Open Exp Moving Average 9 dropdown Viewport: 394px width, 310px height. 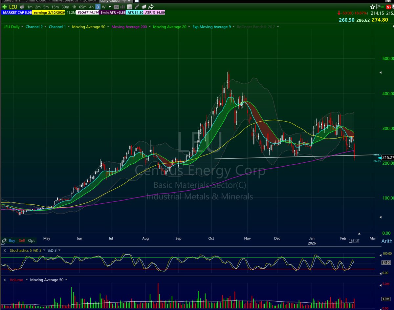234,27
